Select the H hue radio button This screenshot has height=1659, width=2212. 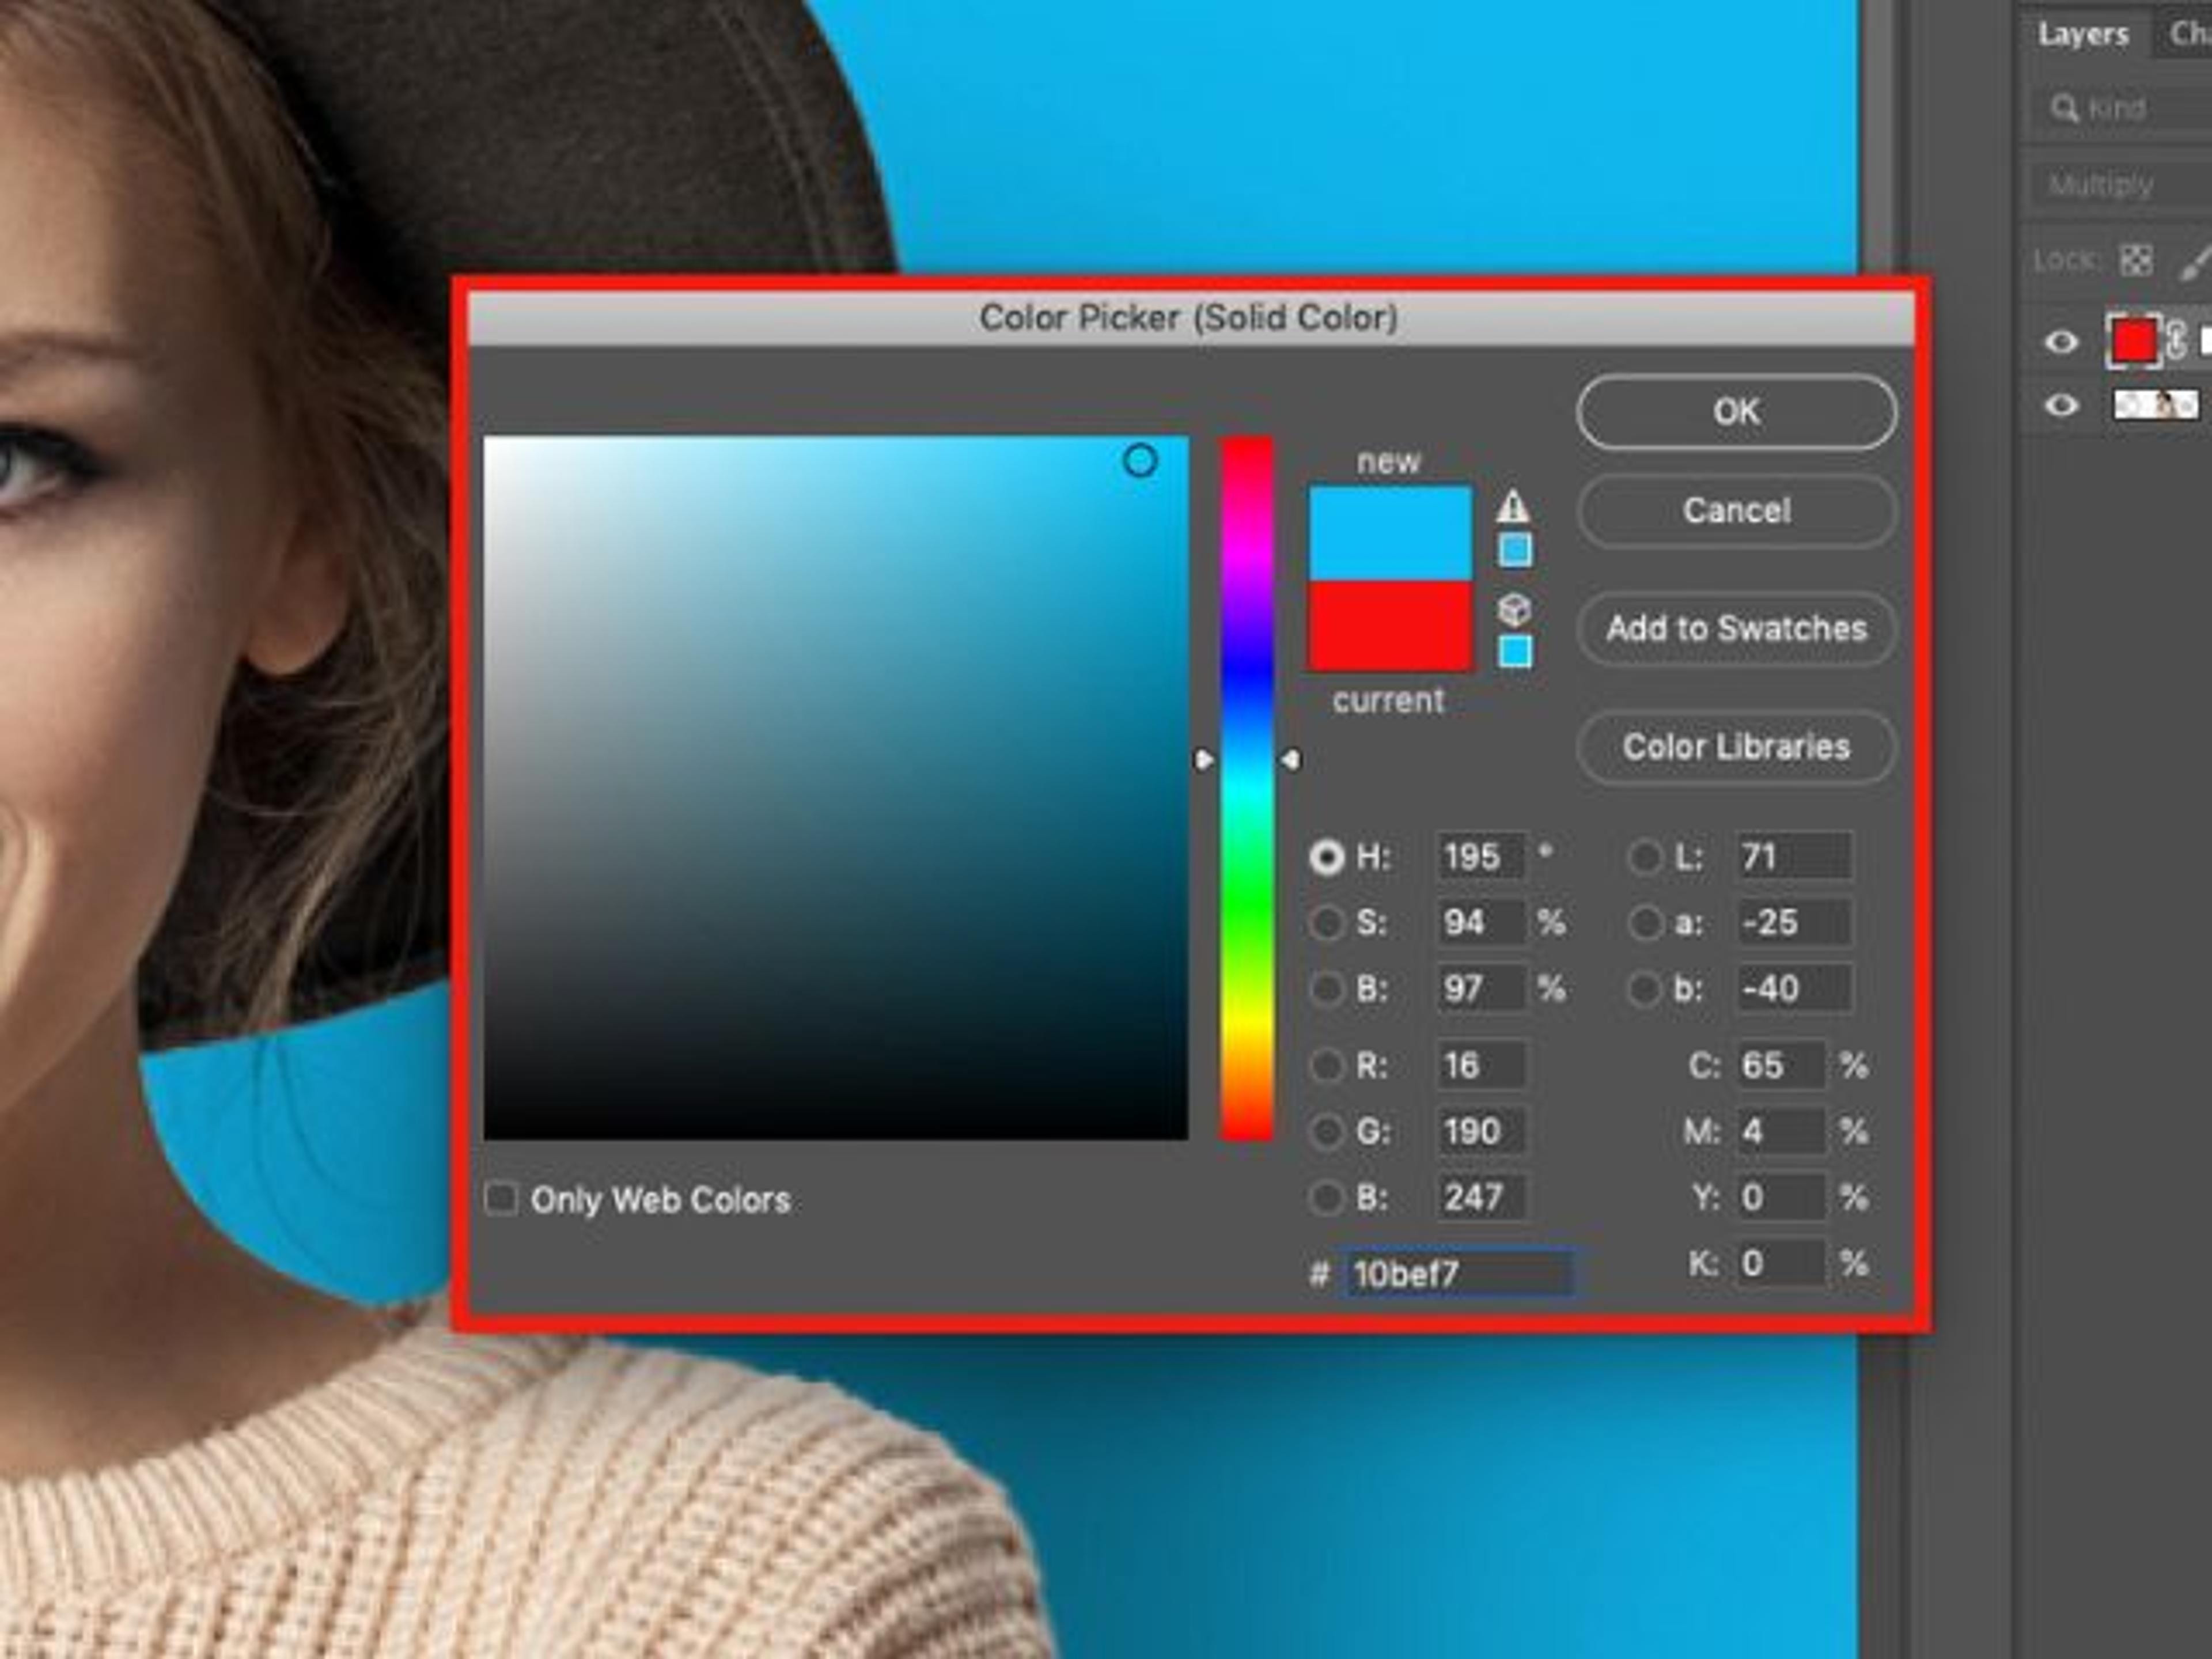1327,857
